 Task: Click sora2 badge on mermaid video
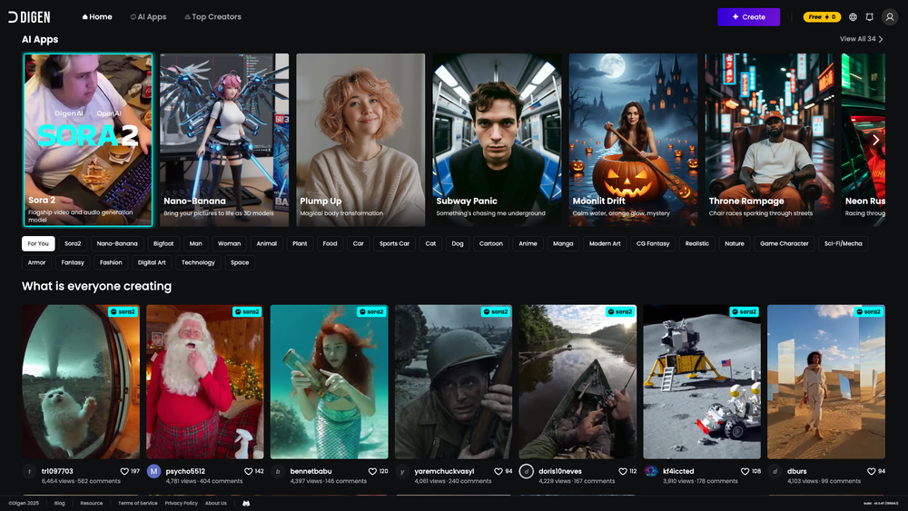pyautogui.click(x=371, y=311)
